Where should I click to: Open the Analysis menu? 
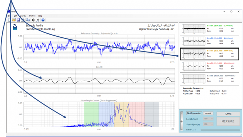pos(32,16)
